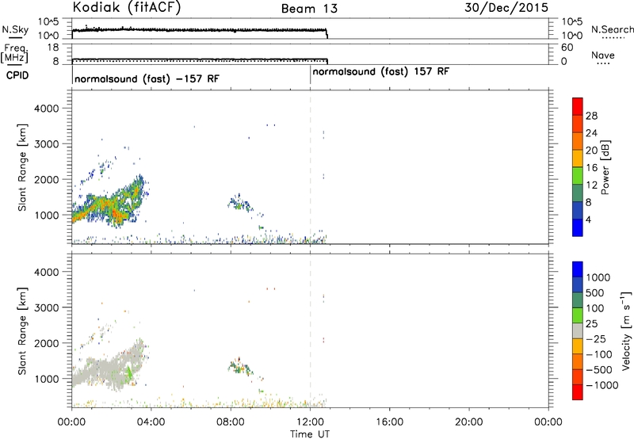Click the '1000' velocity colorbar tick value

pyautogui.click(x=598, y=277)
